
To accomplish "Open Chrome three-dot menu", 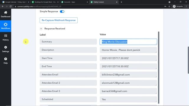I will coord(186,6).
